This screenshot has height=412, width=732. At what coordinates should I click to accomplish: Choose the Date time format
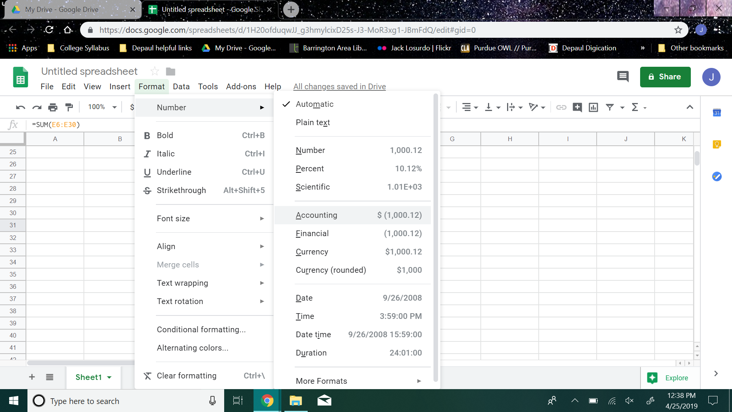click(x=353, y=335)
